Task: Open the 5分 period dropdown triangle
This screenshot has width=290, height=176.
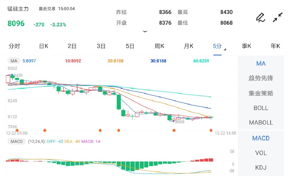Action: coord(225,50)
